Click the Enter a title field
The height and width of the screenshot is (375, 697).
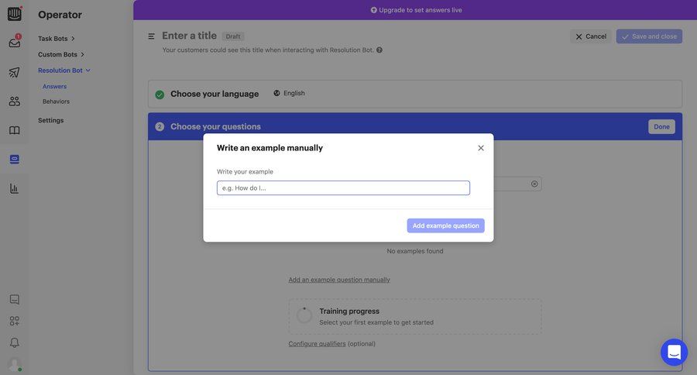(x=190, y=36)
